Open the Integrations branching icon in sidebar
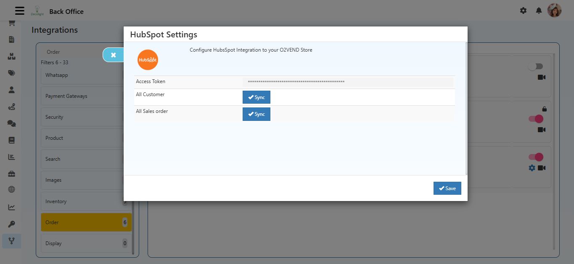574x264 pixels. tap(11, 241)
